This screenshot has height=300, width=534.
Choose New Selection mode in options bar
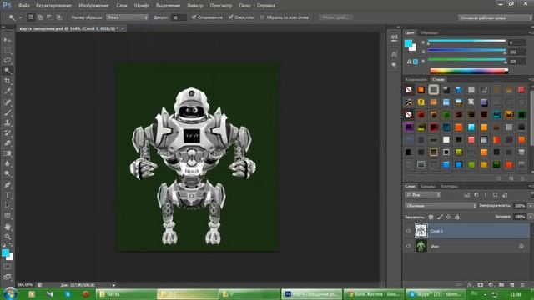click(31, 17)
